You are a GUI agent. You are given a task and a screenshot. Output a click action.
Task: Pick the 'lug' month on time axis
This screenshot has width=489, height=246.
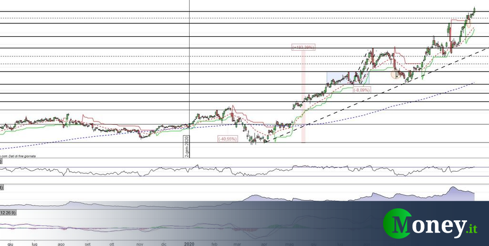34,244
